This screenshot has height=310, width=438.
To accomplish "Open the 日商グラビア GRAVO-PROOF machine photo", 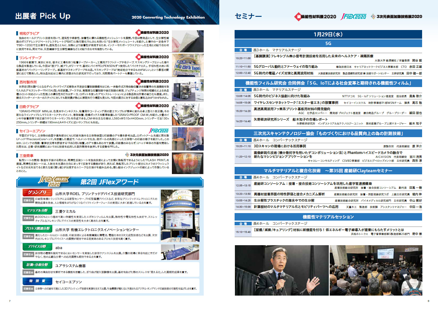I will pyautogui.click(x=188, y=114).
